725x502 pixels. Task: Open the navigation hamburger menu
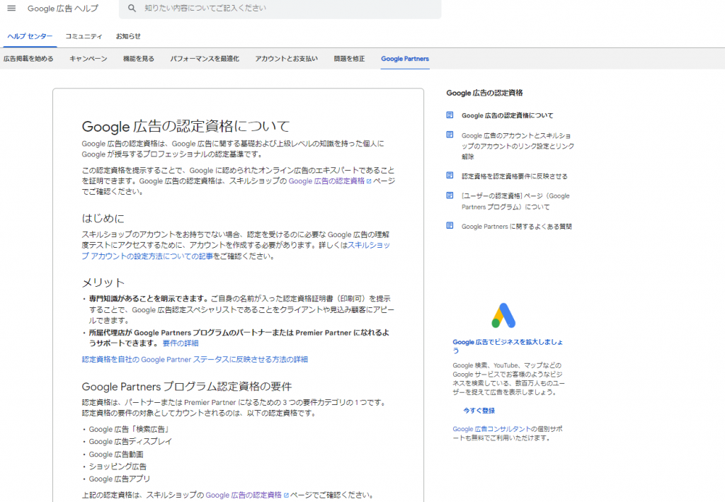point(11,9)
